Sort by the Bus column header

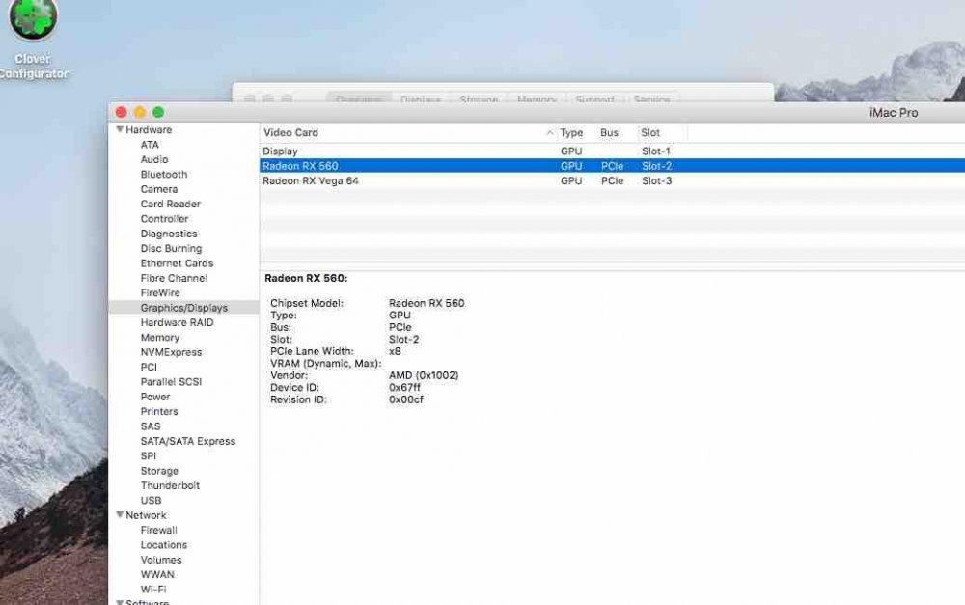point(609,132)
